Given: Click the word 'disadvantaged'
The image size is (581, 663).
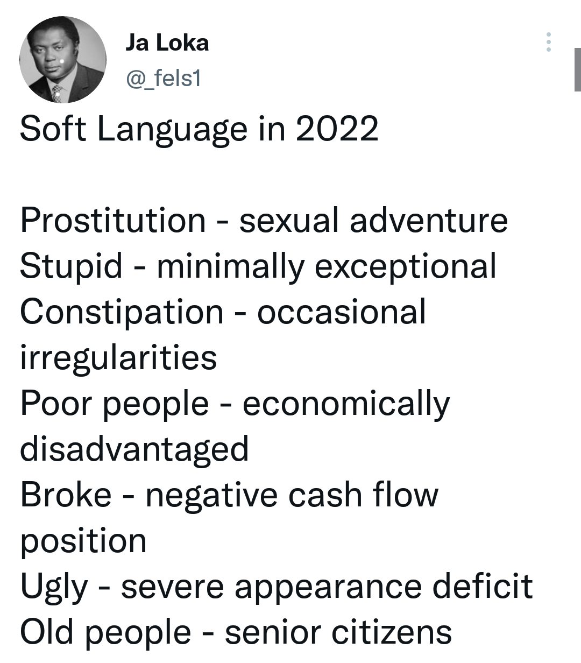Looking at the screenshot, I should pos(134,449).
